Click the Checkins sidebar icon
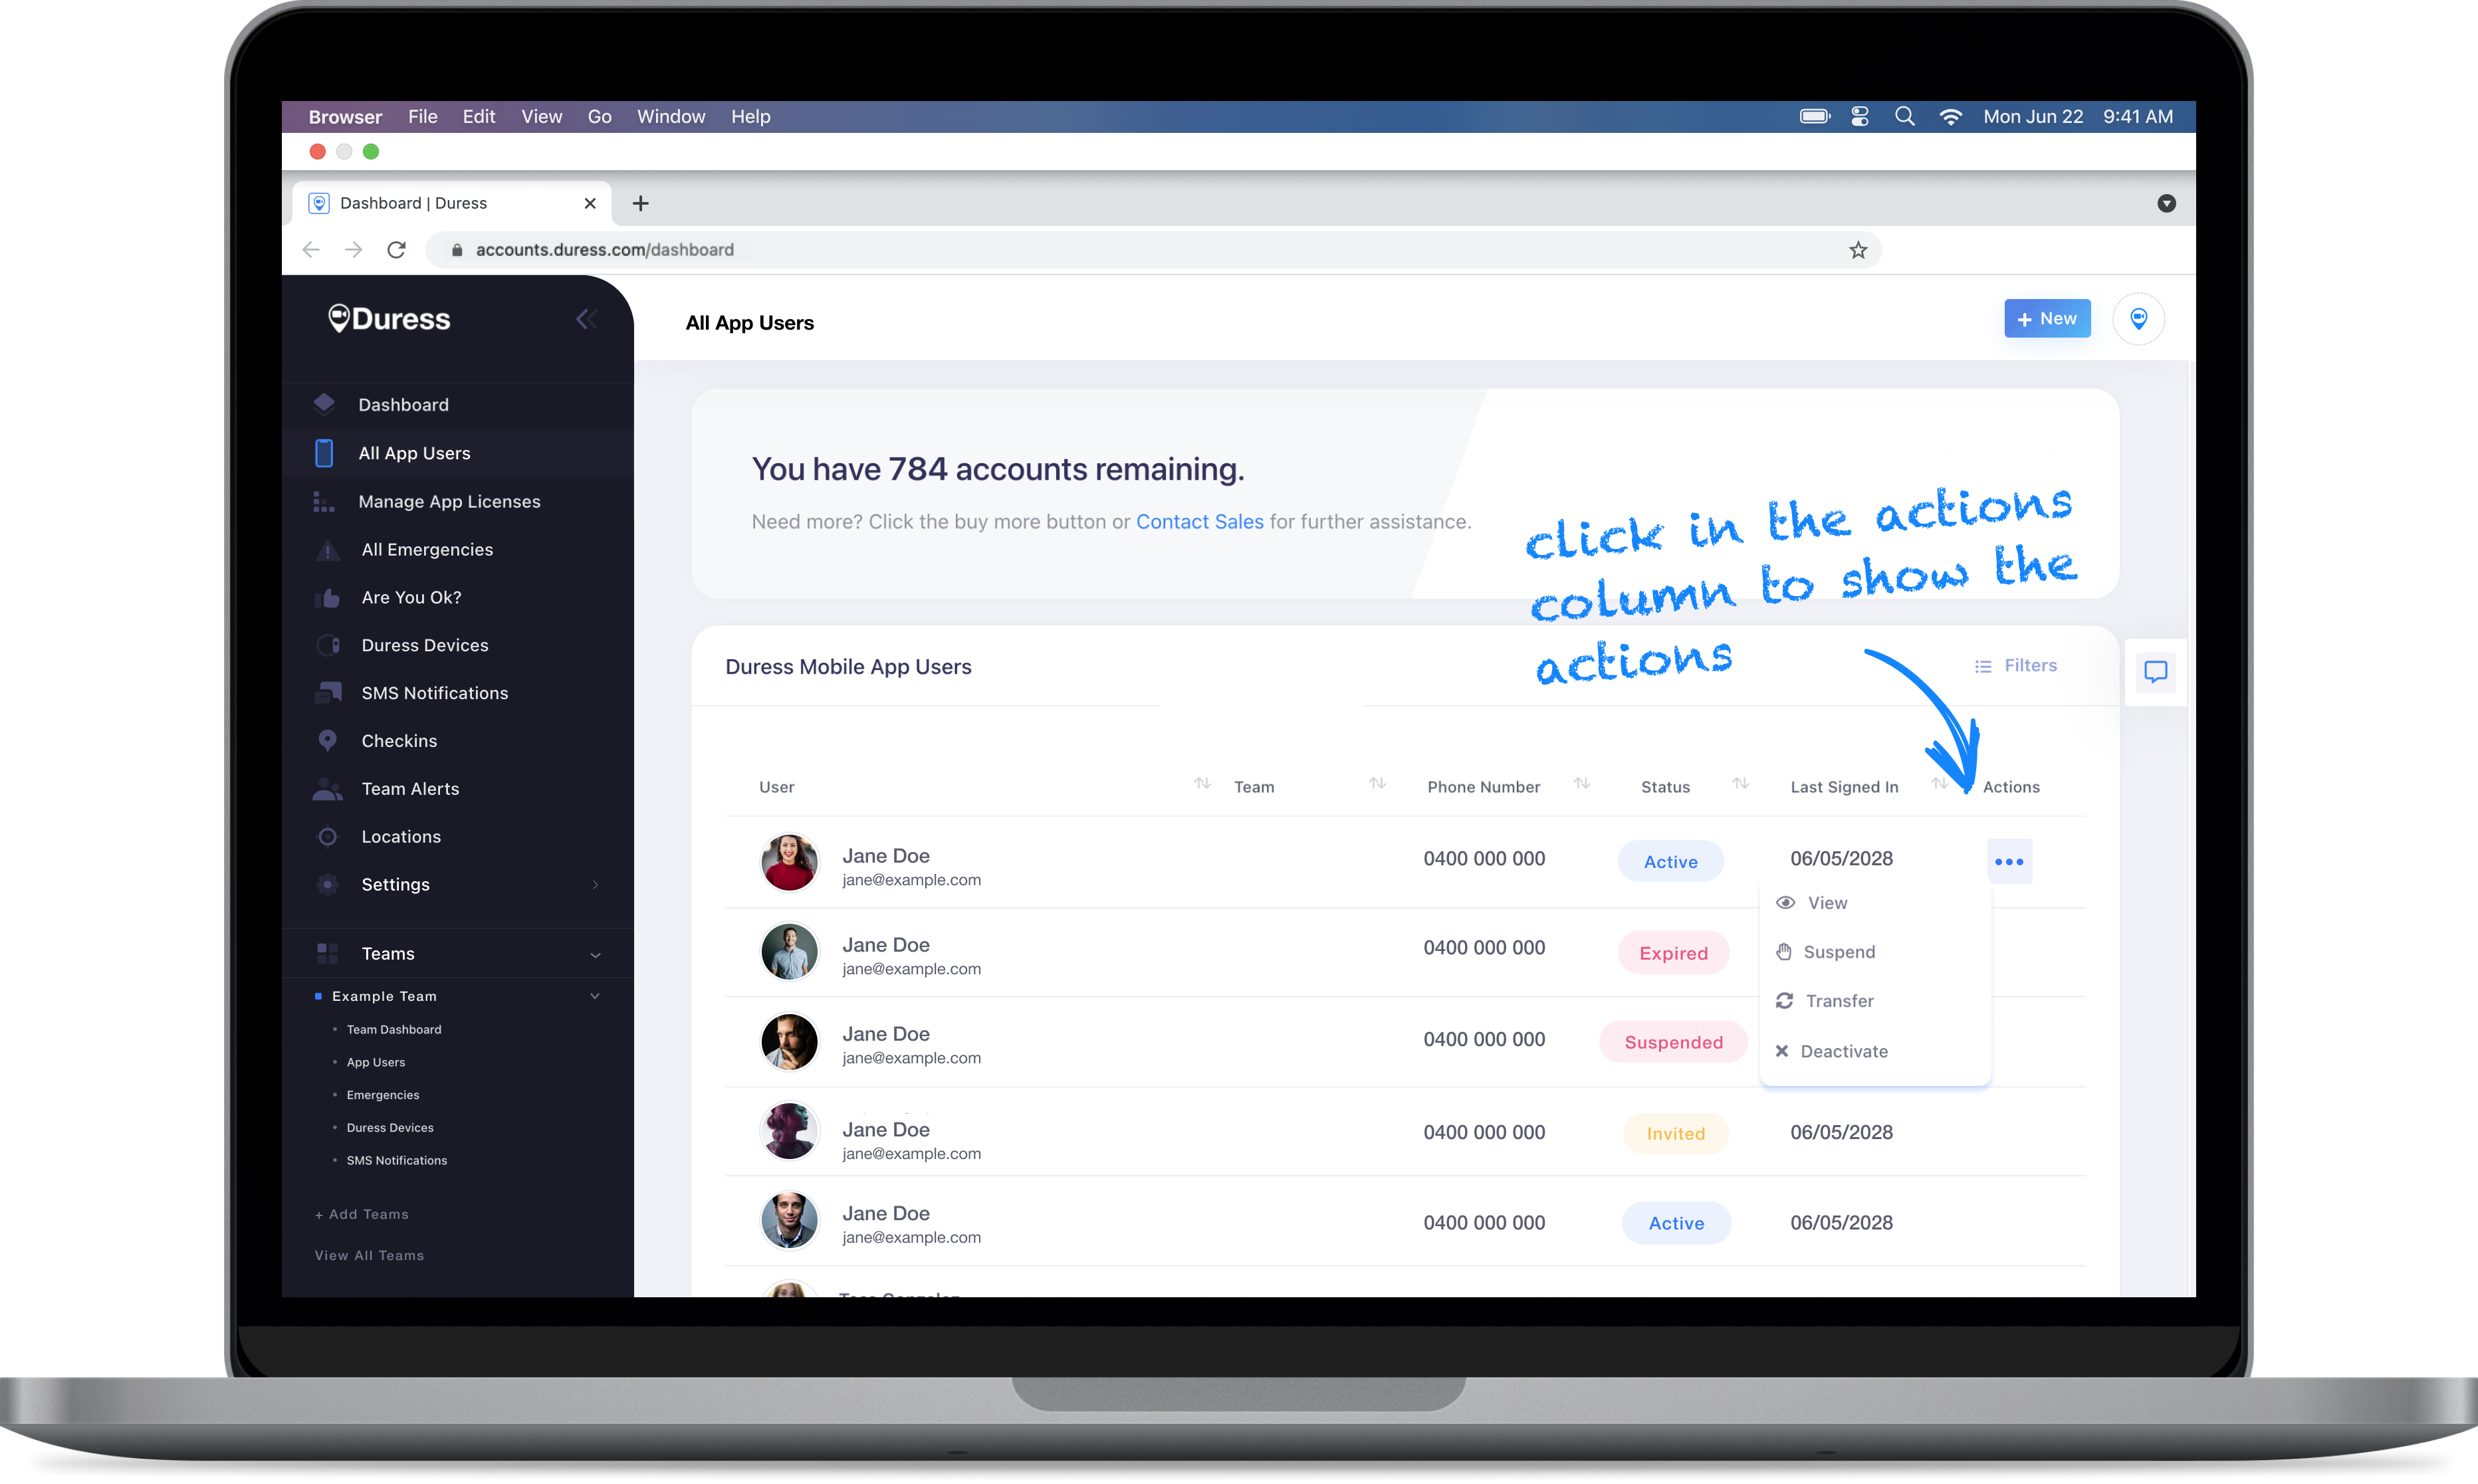 [x=325, y=738]
